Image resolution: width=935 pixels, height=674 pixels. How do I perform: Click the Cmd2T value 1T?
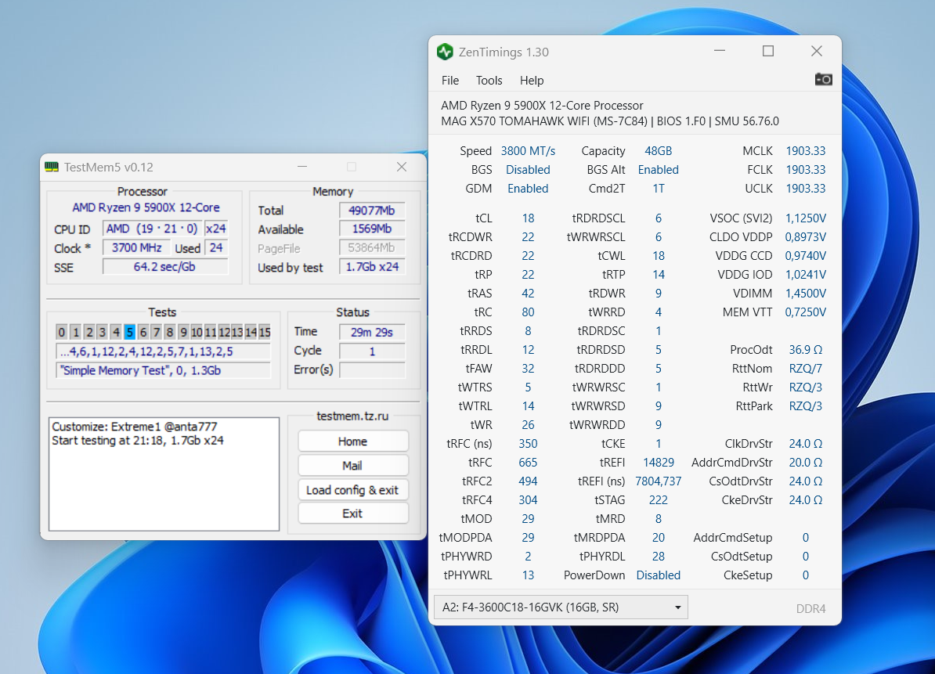[x=659, y=189]
